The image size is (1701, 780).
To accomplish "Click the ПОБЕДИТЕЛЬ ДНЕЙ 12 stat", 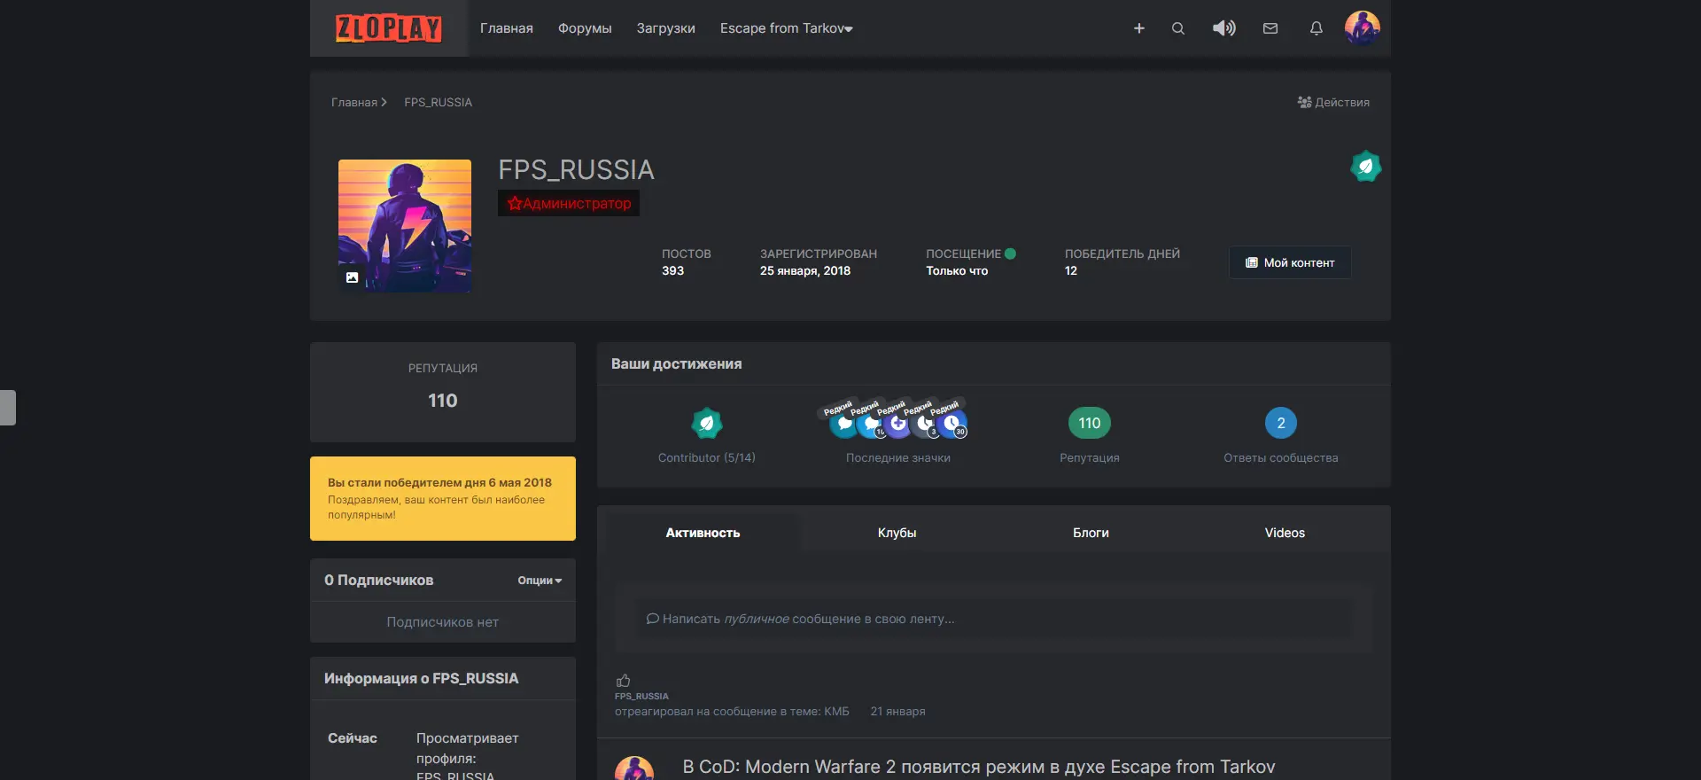I will pyautogui.click(x=1122, y=262).
